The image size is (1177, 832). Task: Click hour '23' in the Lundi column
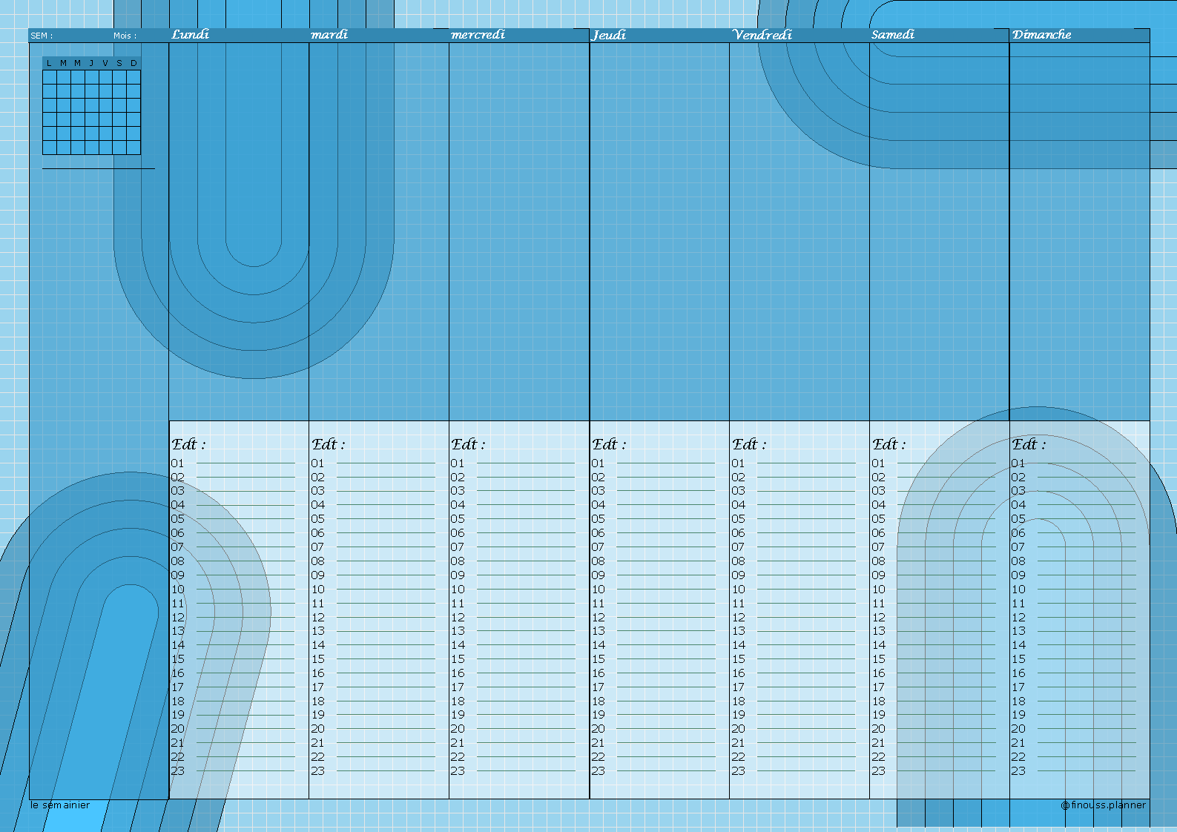coord(178,771)
